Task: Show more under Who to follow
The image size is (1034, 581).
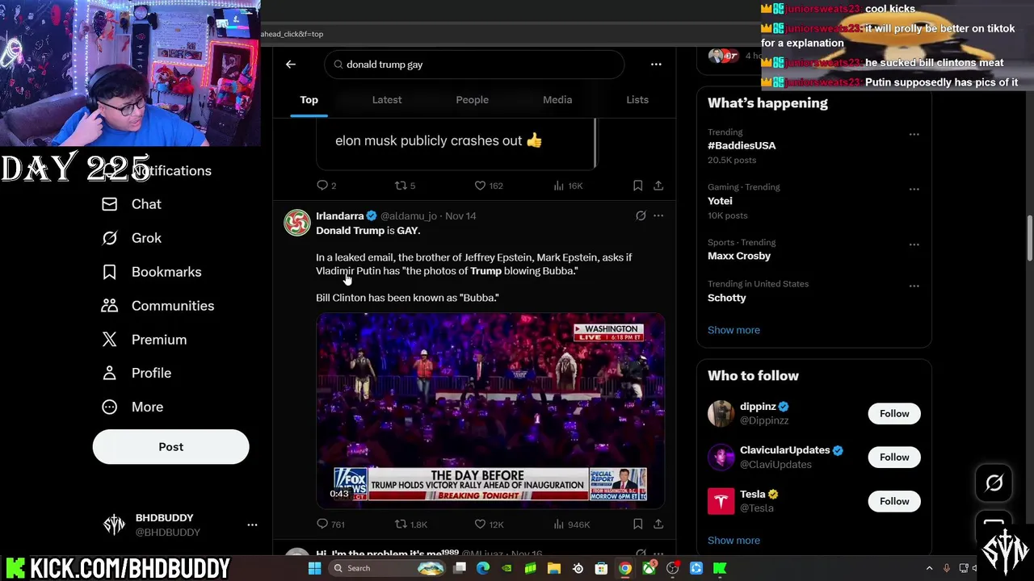Action: point(733,541)
